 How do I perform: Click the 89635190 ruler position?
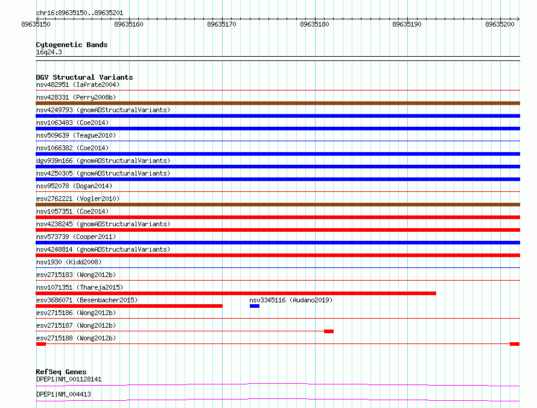[x=407, y=24]
